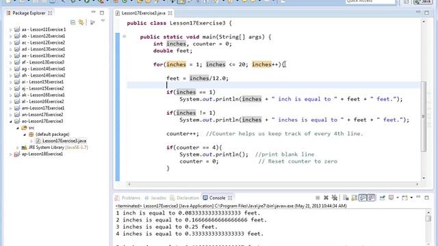Maximize the Package Explorer view
Screen dimensions: 438x246
[x=102, y=13]
